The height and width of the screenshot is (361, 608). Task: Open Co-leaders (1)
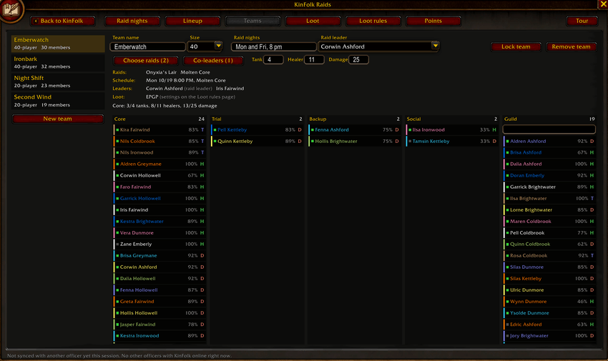click(x=213, y=61)
